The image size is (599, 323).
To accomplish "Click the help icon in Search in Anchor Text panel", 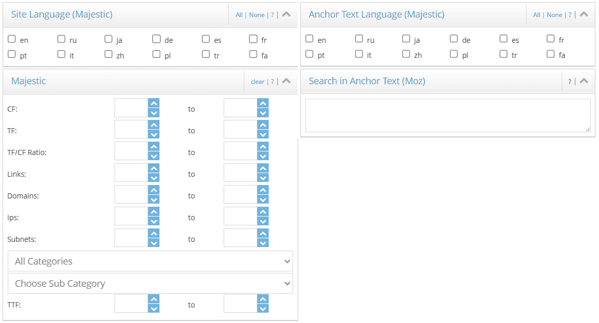I will [x=570, y=81].
